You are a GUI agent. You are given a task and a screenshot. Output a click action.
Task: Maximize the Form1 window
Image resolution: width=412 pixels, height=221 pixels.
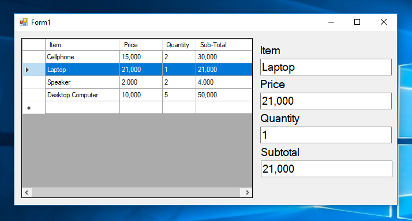pos(357,22)
